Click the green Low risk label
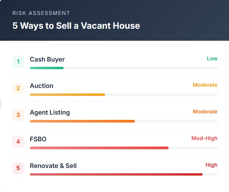The image size is (229, 192). coord(212,59)
